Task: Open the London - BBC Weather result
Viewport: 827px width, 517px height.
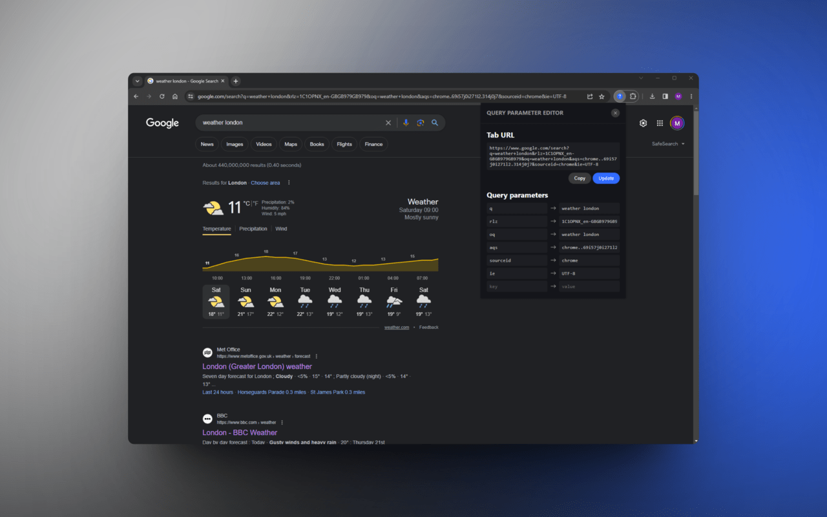Action: 240,432
